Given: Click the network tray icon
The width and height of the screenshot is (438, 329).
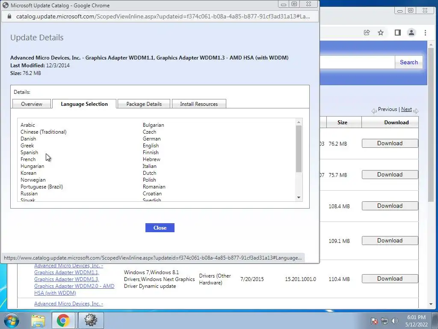Looking at the screenshot, I should click(385, 321).
